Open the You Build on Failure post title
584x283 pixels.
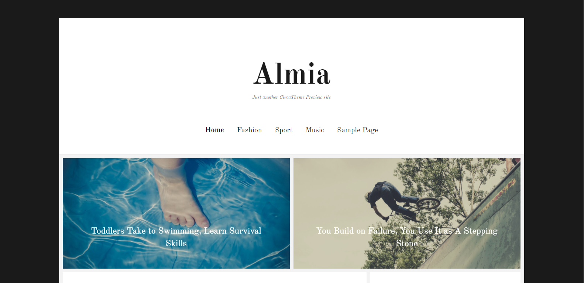[x=407, y=237]
